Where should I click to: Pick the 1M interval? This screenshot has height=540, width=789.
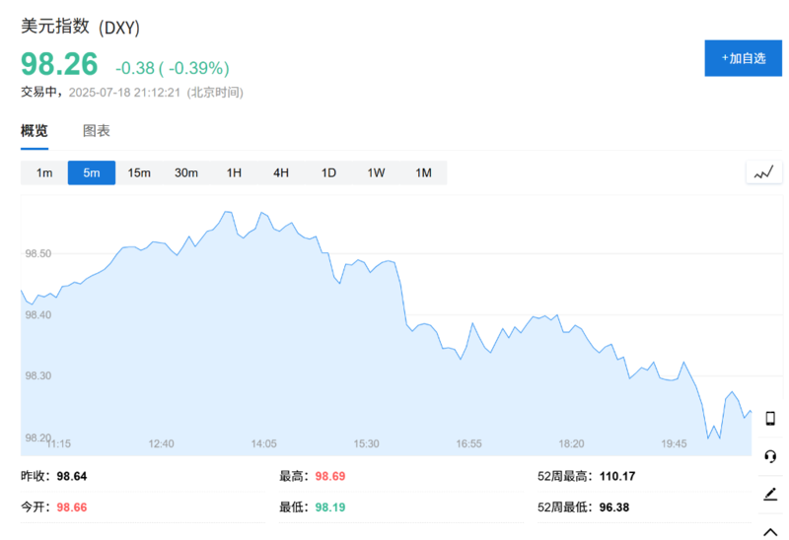point(423,173)
